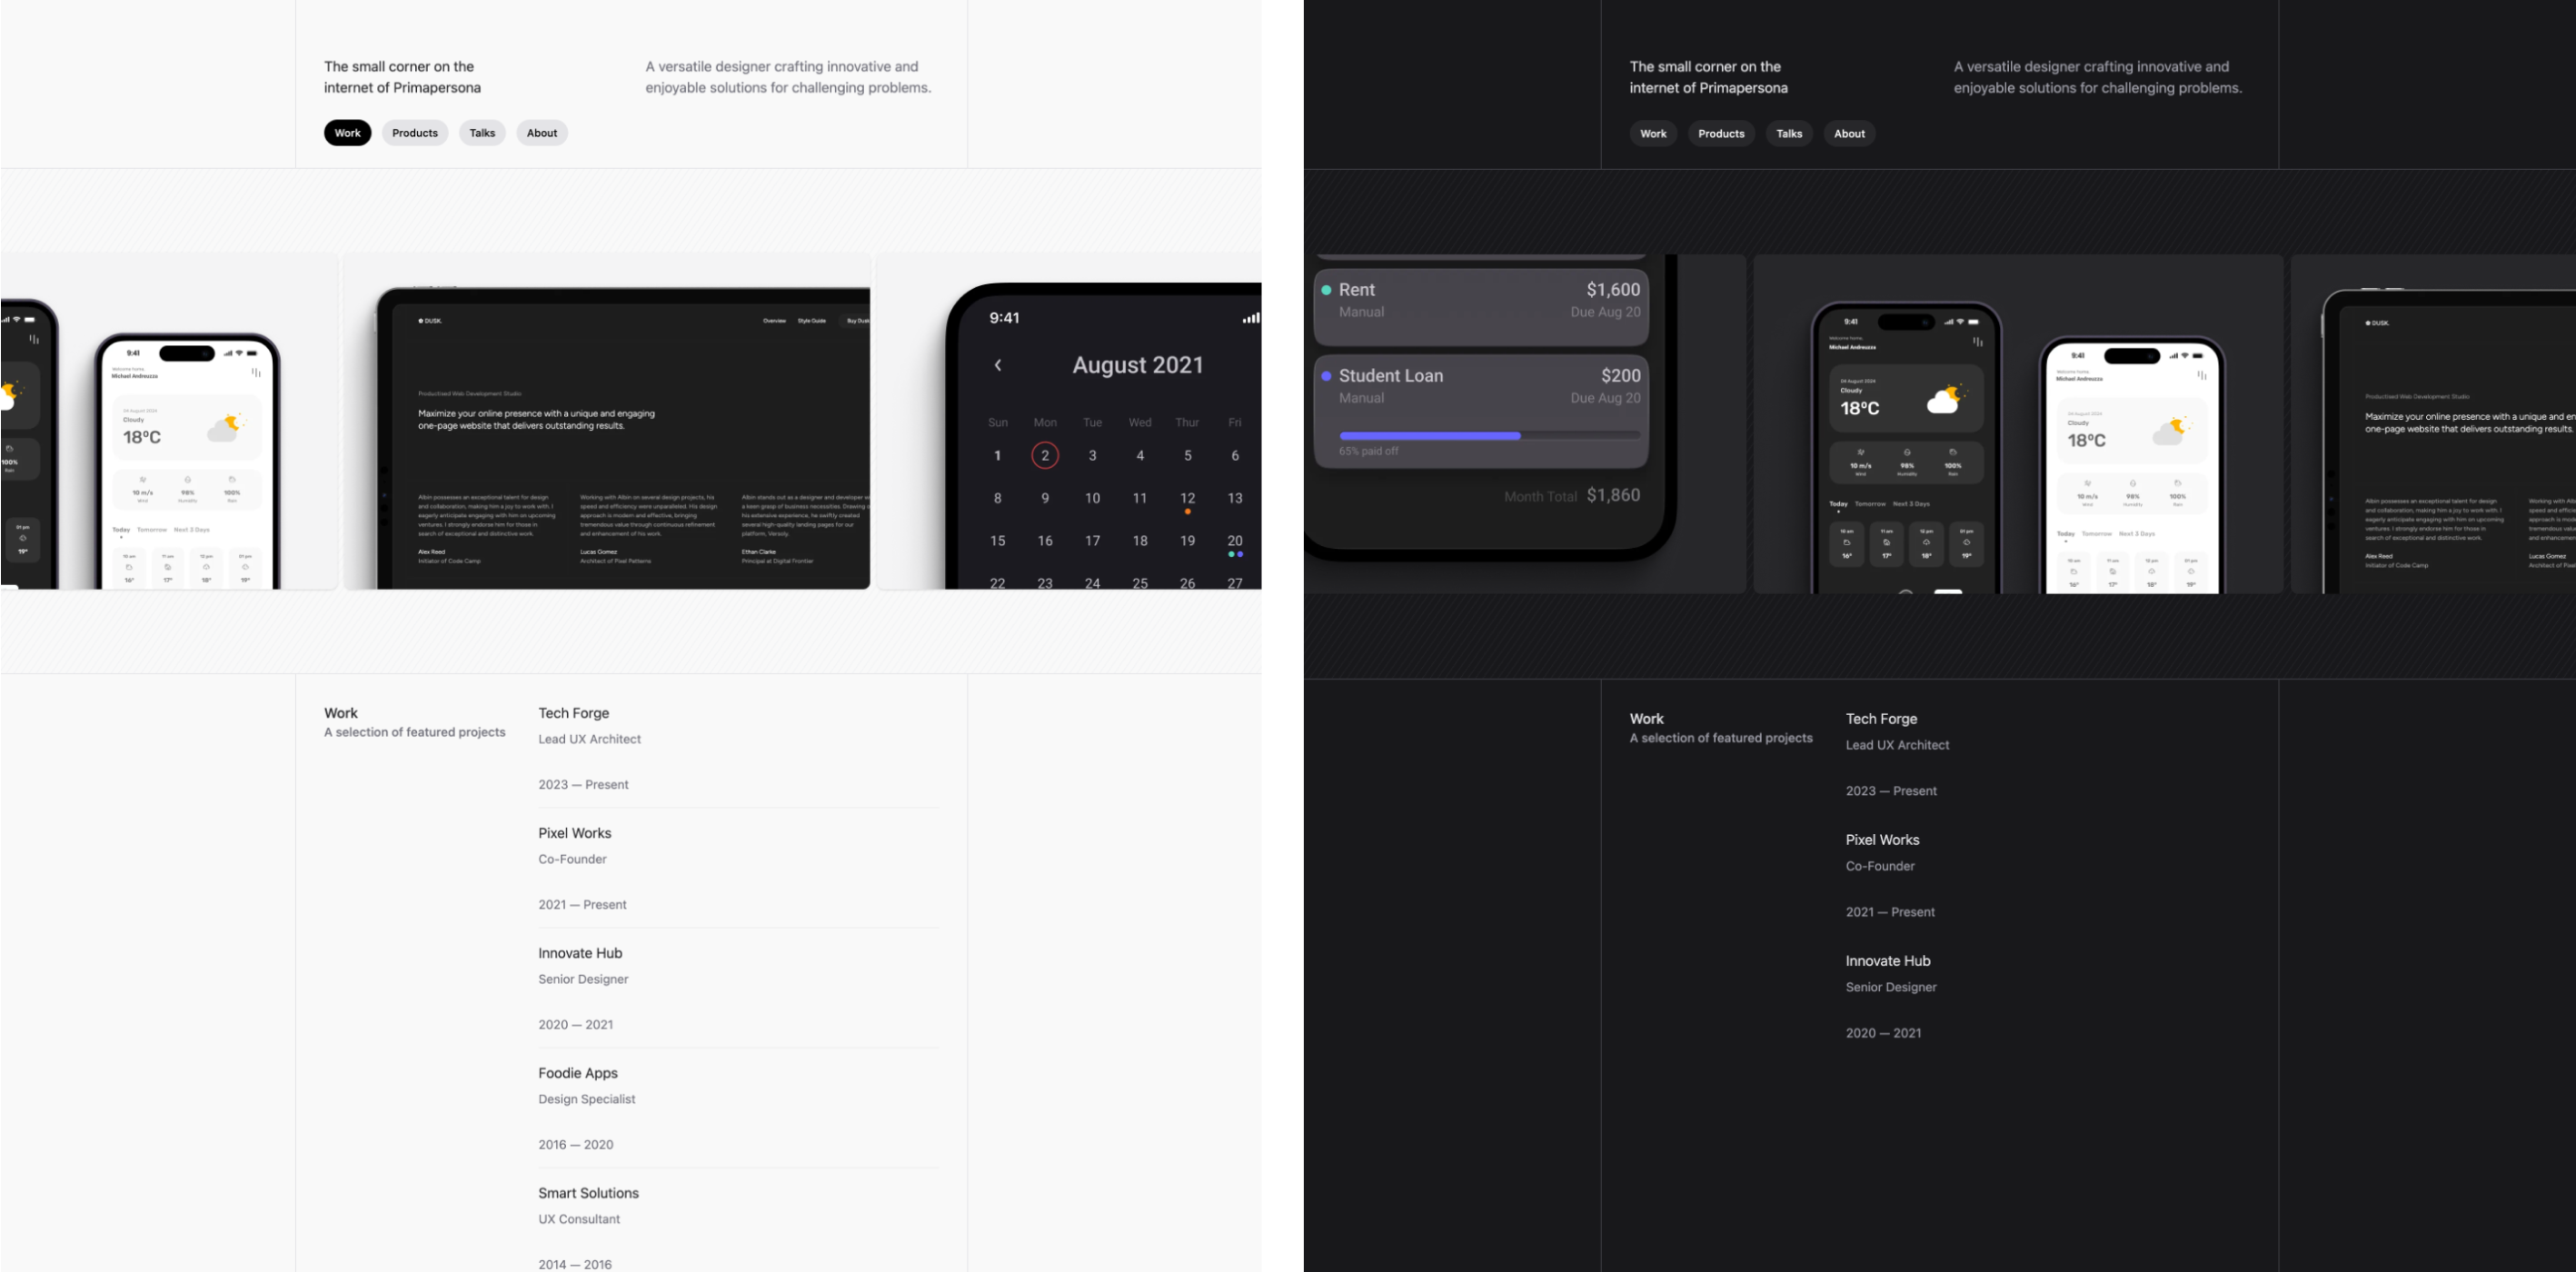Open the About section
Screen dimensions: 2576x1272
point(541,134)
